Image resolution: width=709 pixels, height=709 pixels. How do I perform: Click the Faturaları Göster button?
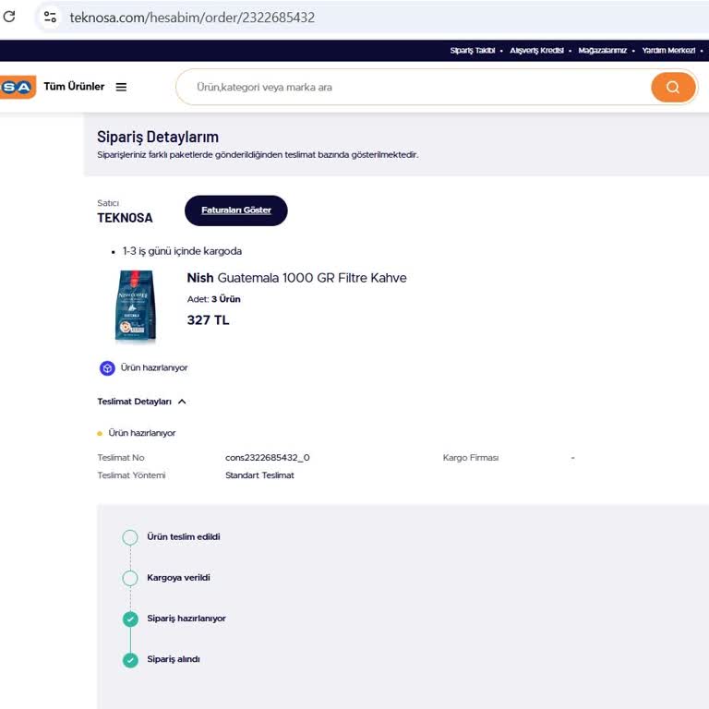pyautogui.click(x=235, y=210)
